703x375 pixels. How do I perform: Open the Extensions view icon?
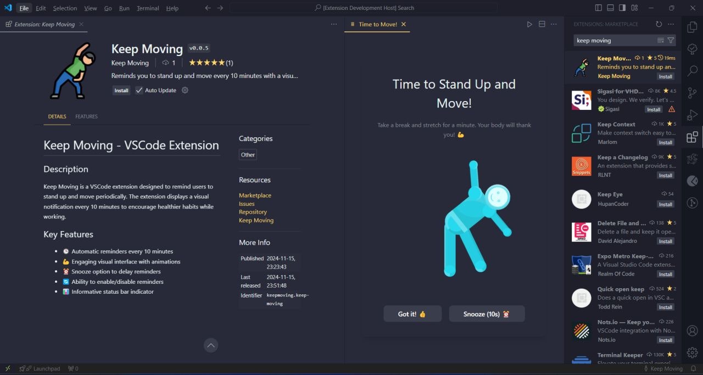tap(692, 137)
